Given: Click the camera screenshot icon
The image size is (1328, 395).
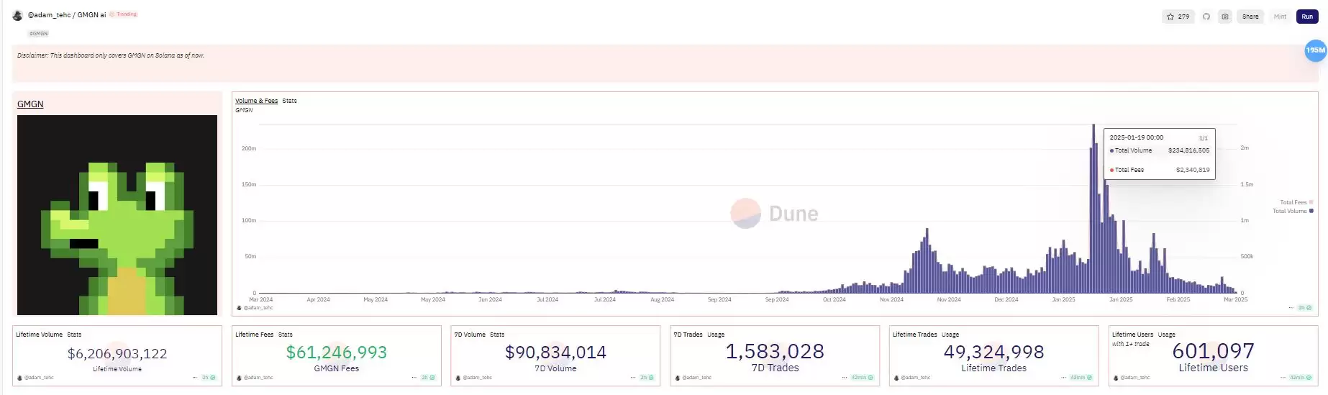Looking at the screenshot, I should 1224,17.
